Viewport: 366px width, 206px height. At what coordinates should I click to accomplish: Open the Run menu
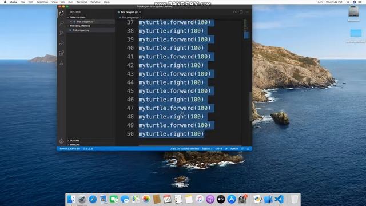(x=71, y=2)
